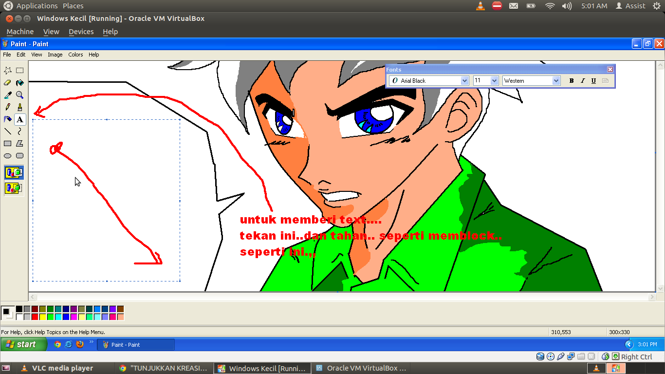Screen dimensions: 665x374
Task: Switch to TUNJUKKAN KREASI Chrome window
Action: 165,368
